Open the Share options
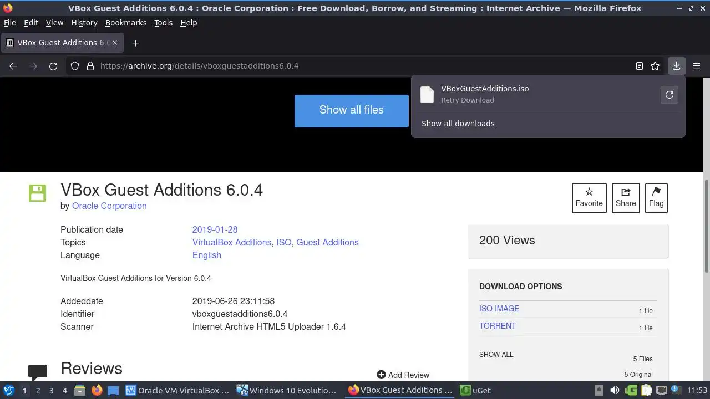This screenshot has width=710, height=399. click(x=626, y=198)
